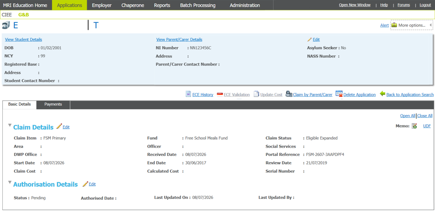Open the Help link
This screenshot has width=435, height=211.
[384, 5]
